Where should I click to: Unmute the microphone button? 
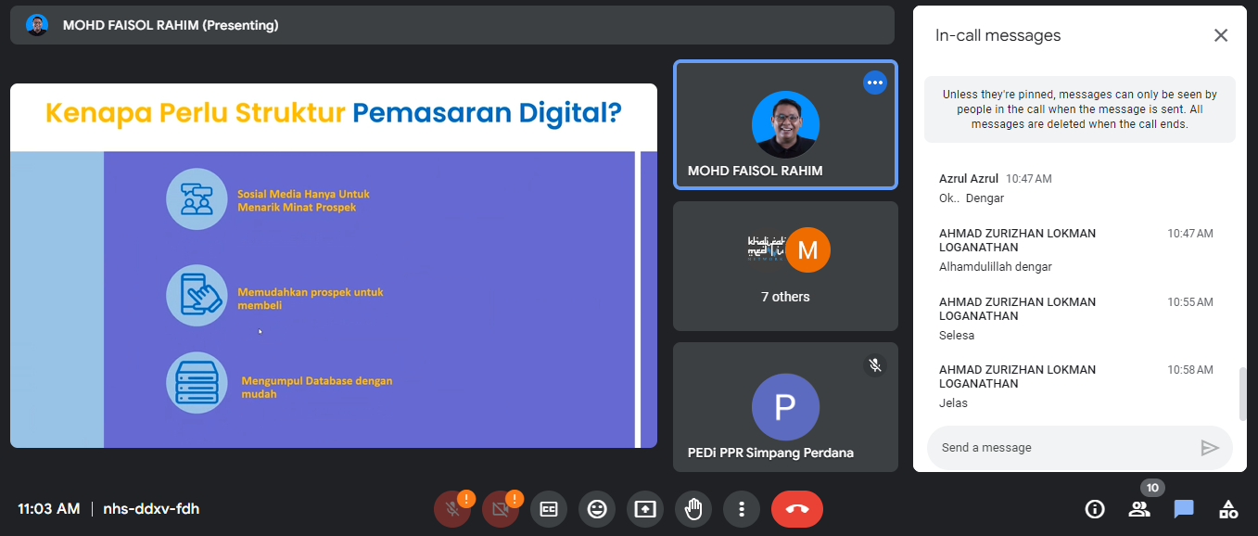[451, 509]
